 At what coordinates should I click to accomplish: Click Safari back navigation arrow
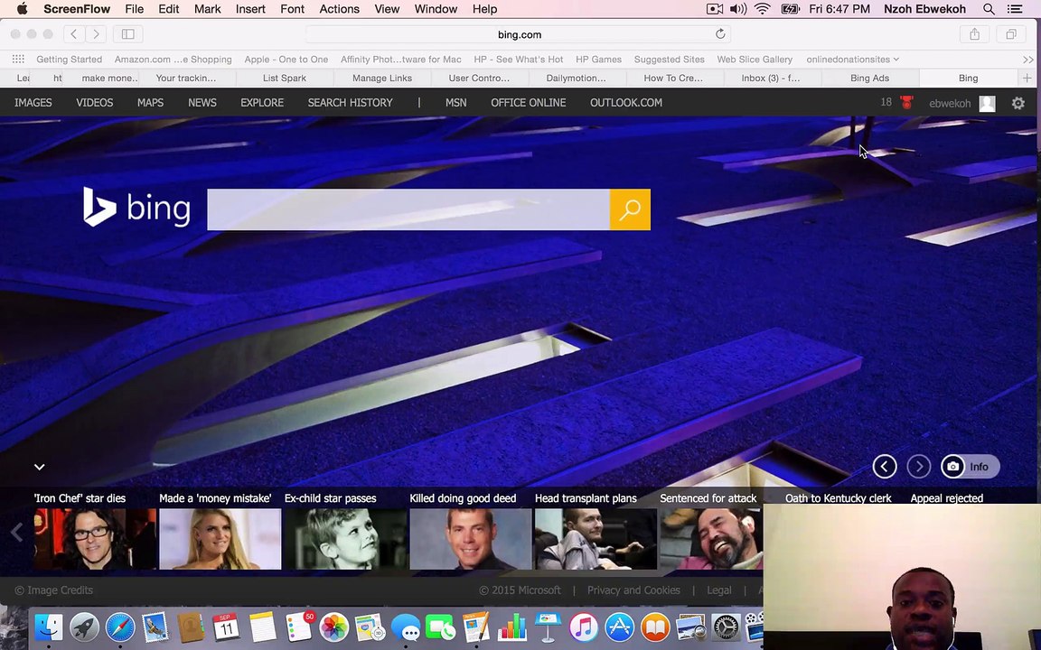point(74,34)
